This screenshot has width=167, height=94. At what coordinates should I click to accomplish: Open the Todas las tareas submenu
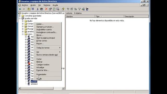pos(47,48)
